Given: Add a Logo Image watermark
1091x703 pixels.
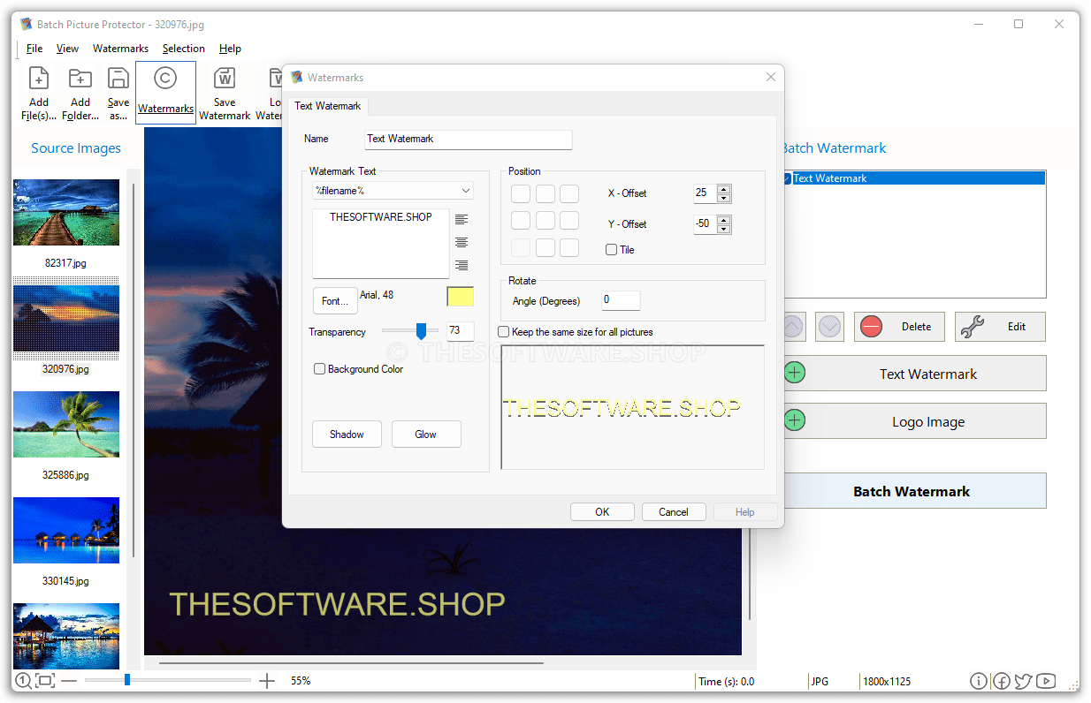Looking at the screenshot, I should point(913,421).
